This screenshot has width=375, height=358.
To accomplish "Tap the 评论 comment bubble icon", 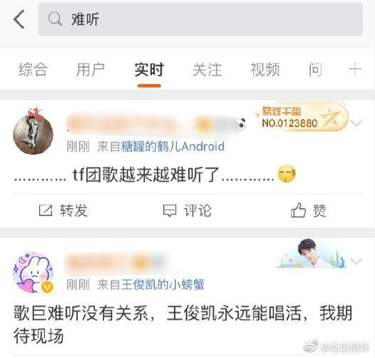I will [x=170, y=210].
